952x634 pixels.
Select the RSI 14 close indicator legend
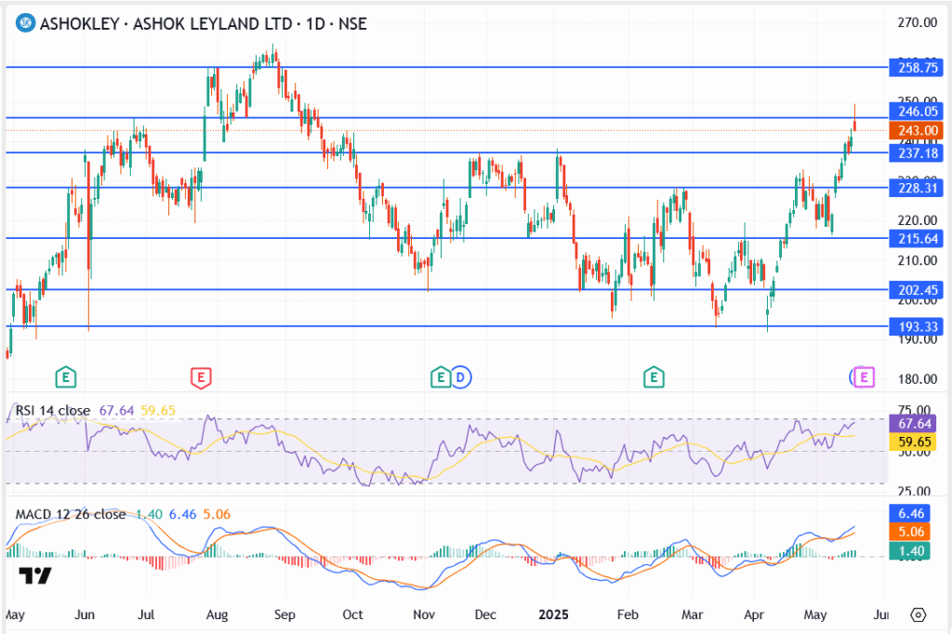(52, 410)
